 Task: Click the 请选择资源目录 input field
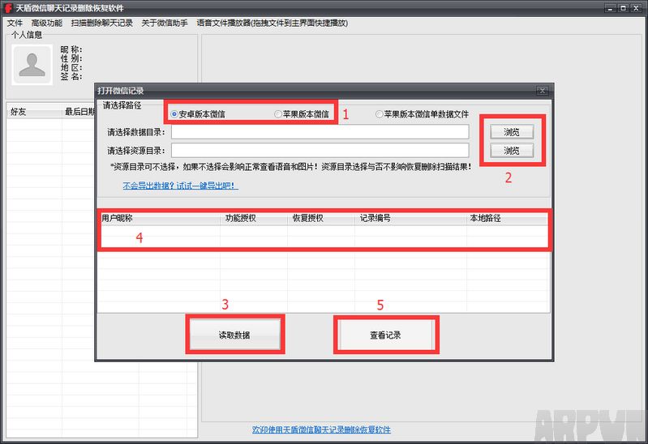pyautogui.click(x=320, y=151)
